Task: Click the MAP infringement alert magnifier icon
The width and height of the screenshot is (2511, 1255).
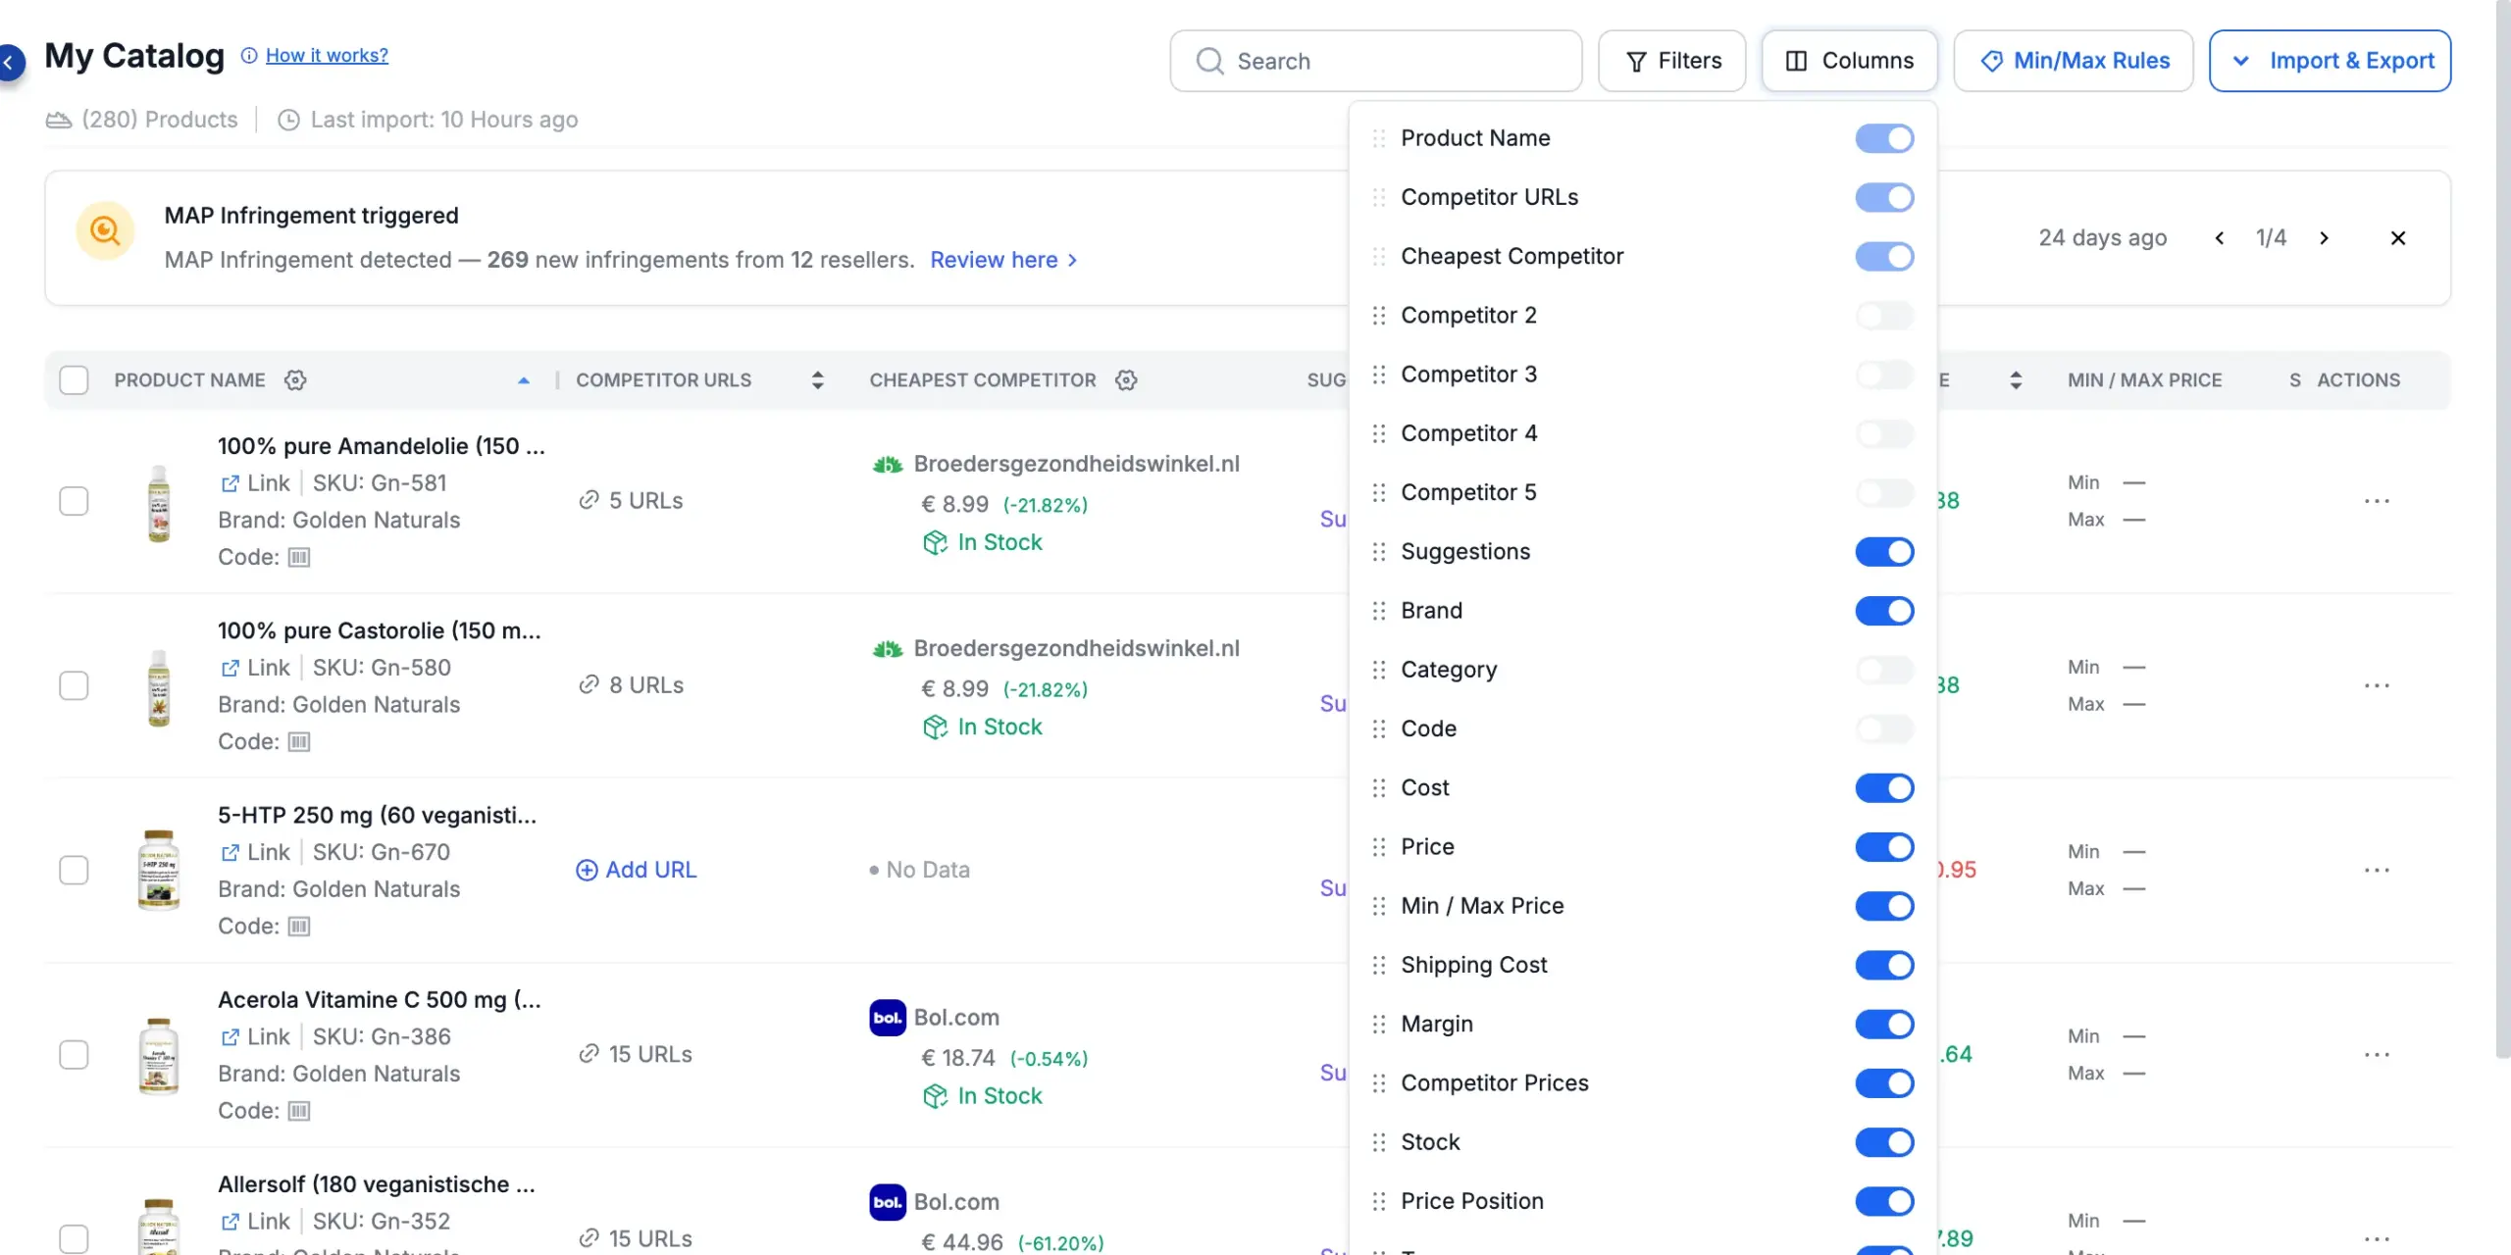Action: (105, 231)
